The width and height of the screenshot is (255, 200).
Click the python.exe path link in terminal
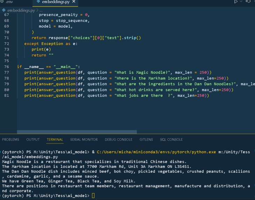click(156, 152)
